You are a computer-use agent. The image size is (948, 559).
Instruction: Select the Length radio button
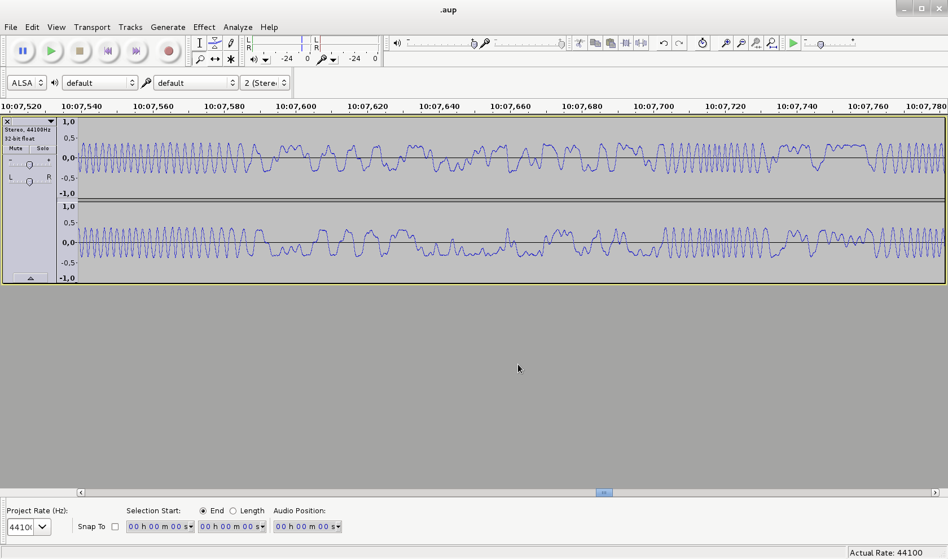(x=233, y=511)
